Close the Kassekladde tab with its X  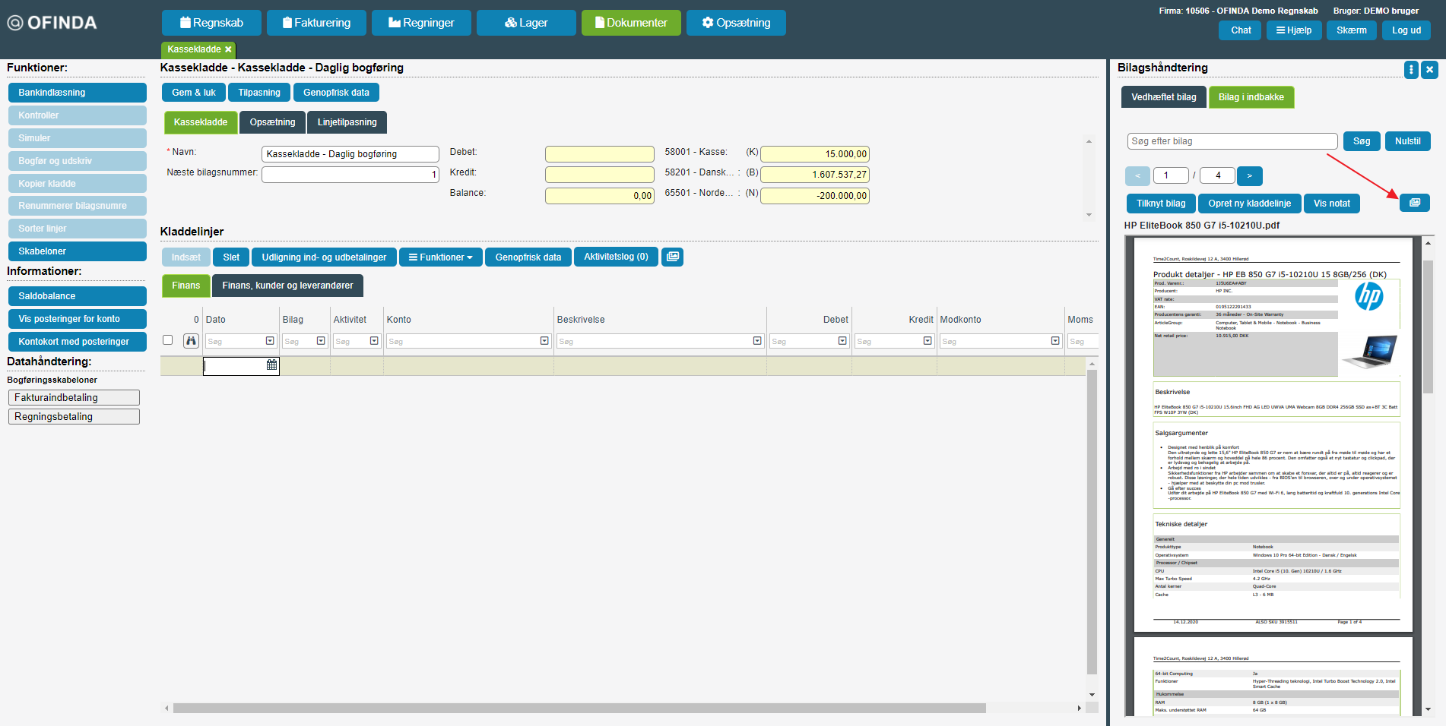228,49
